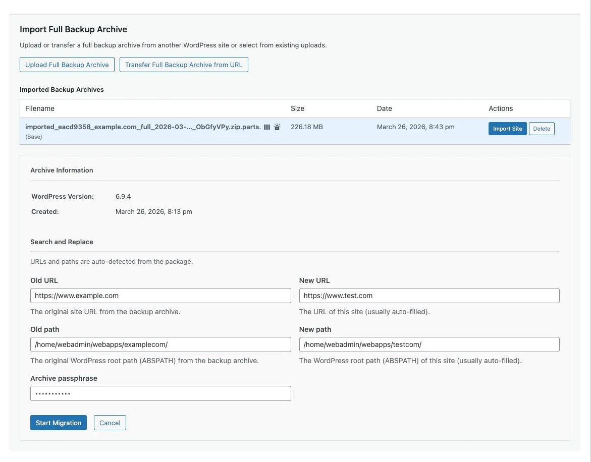Screen dimensions: 591x462
Task: Click the multi-part archive bars icon
Action: [267, 128]
